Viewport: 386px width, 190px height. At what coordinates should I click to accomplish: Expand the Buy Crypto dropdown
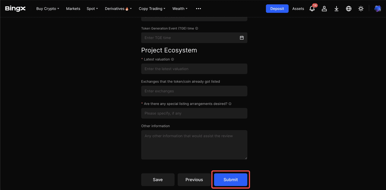[48, 9]
